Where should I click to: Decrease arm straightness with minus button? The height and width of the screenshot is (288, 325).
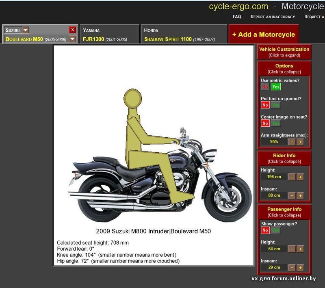pyautogui.click(x=292, y=142)
